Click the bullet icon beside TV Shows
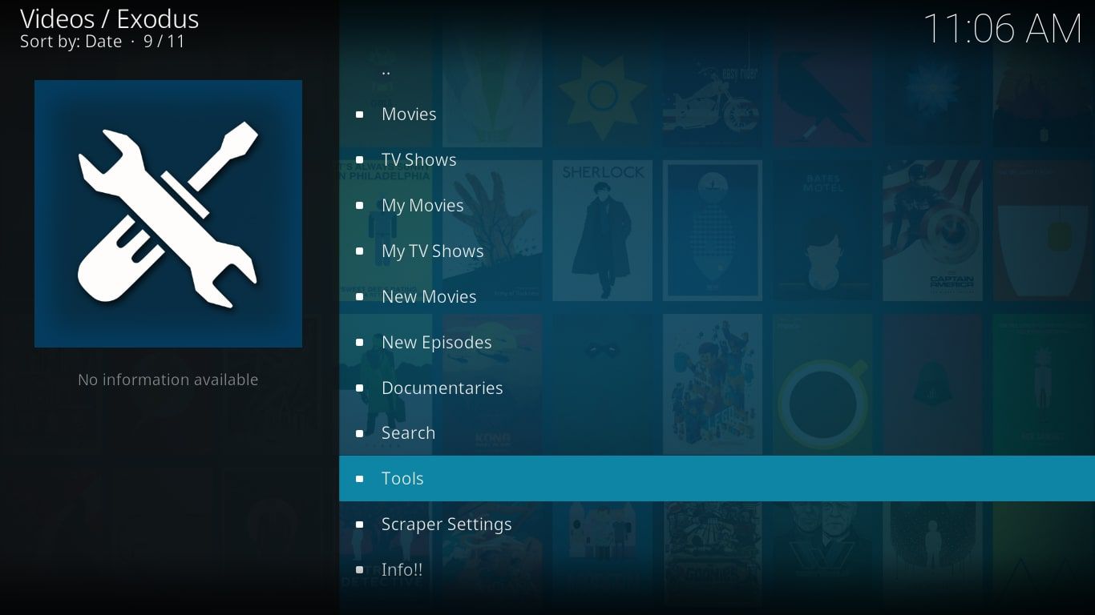Image resolution: width=1095 pixels, height=615 pixels. (x=359, y=160)
